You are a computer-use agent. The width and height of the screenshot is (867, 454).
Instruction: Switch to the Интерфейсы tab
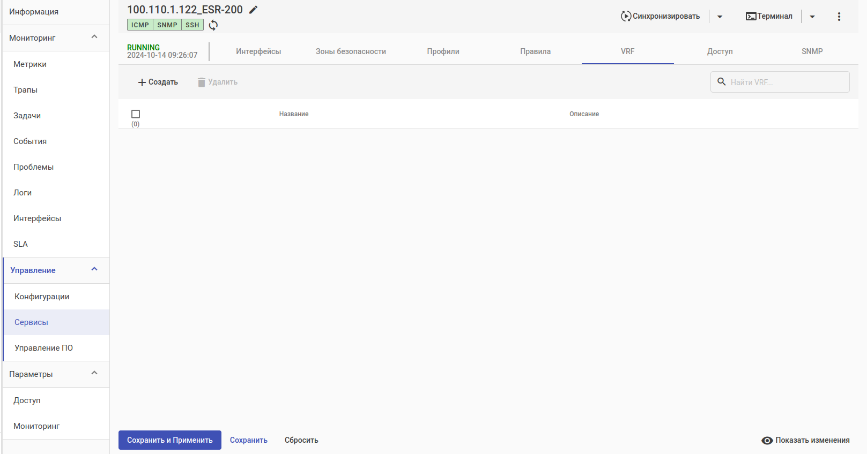[x=258, y=51]
